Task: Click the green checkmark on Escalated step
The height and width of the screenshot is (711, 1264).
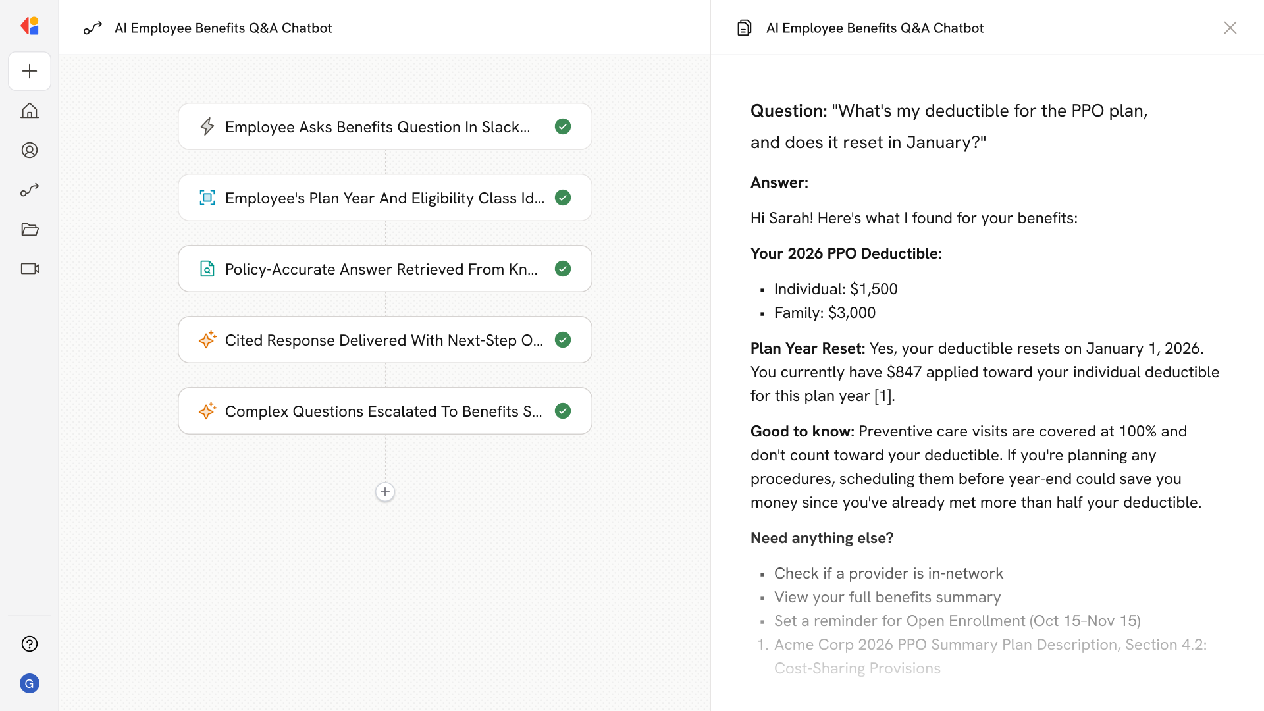Action: 563,411
